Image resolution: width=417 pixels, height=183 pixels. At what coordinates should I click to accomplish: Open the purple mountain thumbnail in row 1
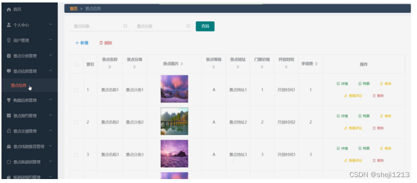[x=174, y=89]
